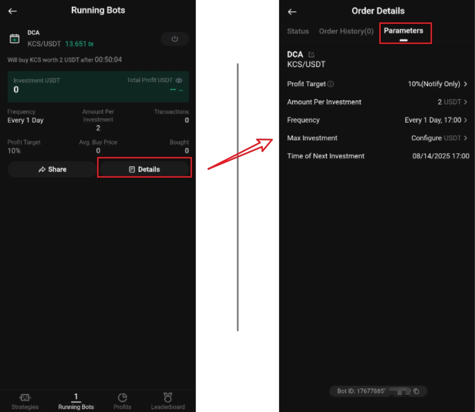
Task: Open the Leaderboard medal icon
Action: [x=168, y=397]
